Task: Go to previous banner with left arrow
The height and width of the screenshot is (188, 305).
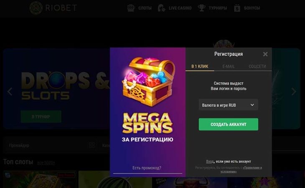Action: coord(10,91)
